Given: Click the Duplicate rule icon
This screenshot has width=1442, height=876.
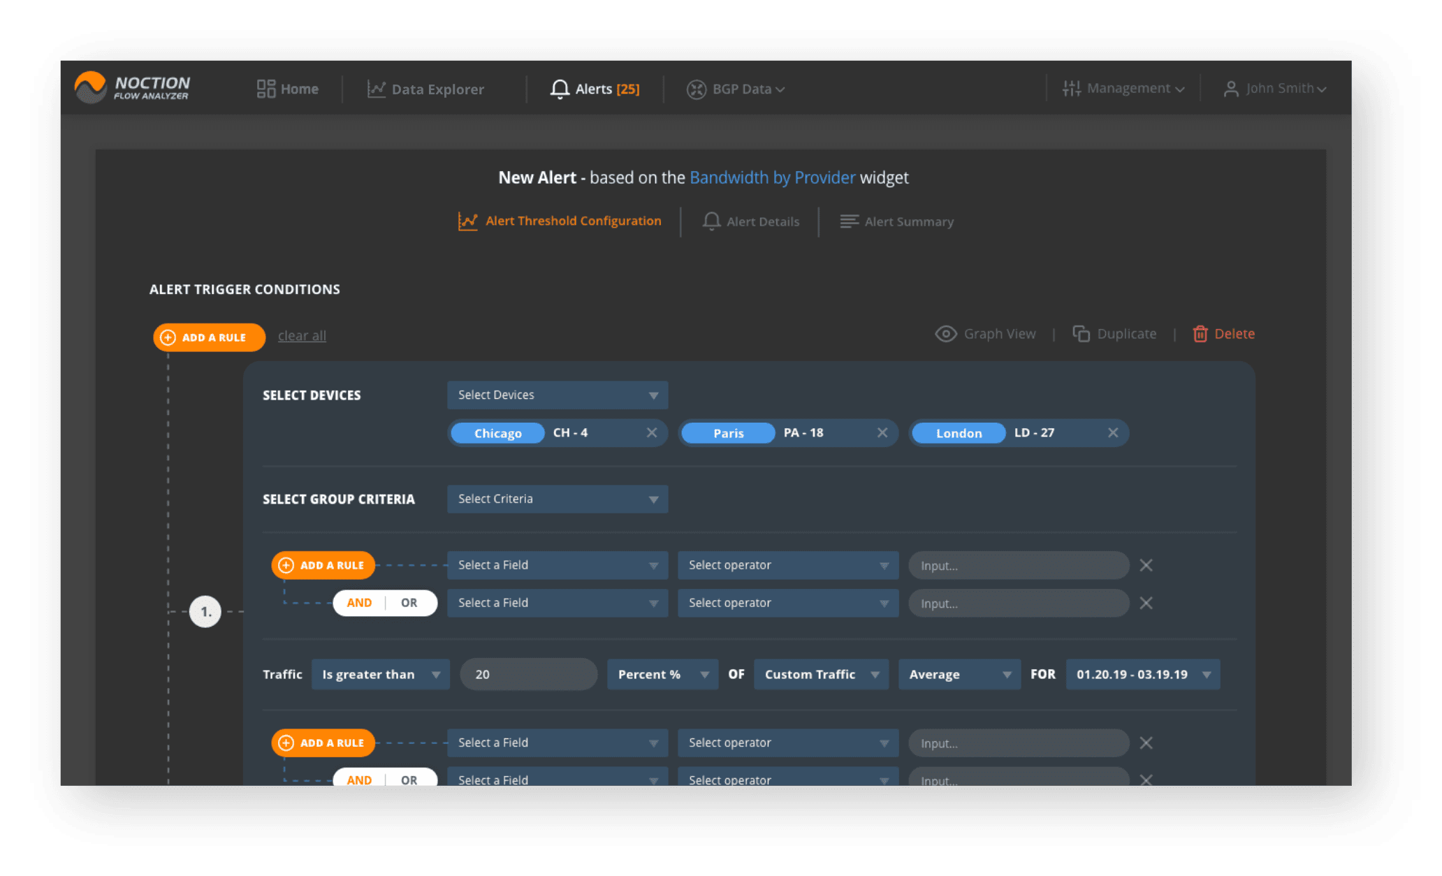Looking at the screenshot, I should [1081, 334].
